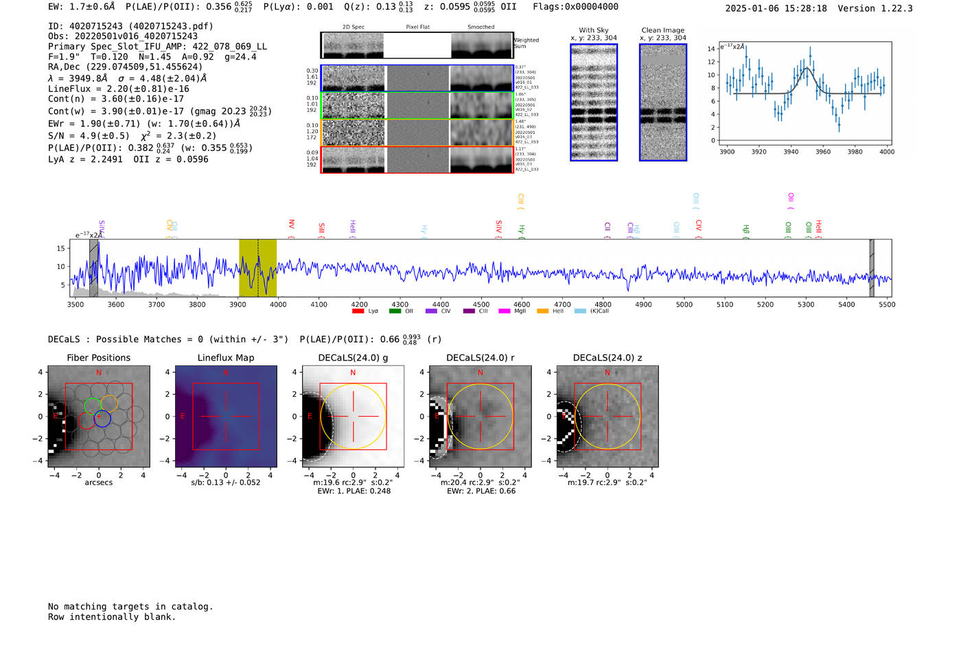Click 'EW: 1.7±0.6Å' in the header

81,7
